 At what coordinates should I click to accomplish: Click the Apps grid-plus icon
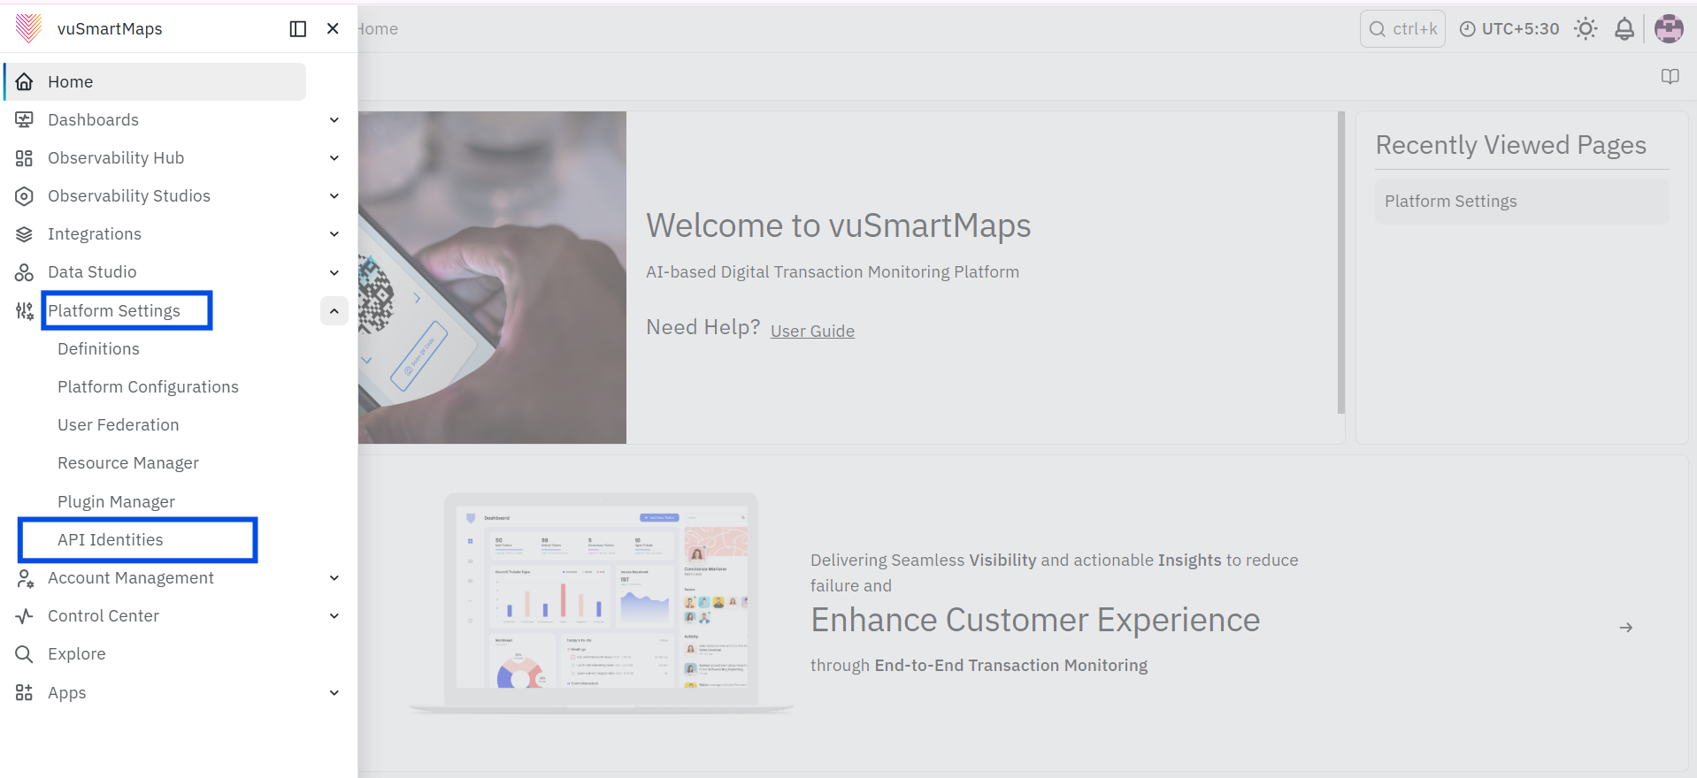[24, 692]
